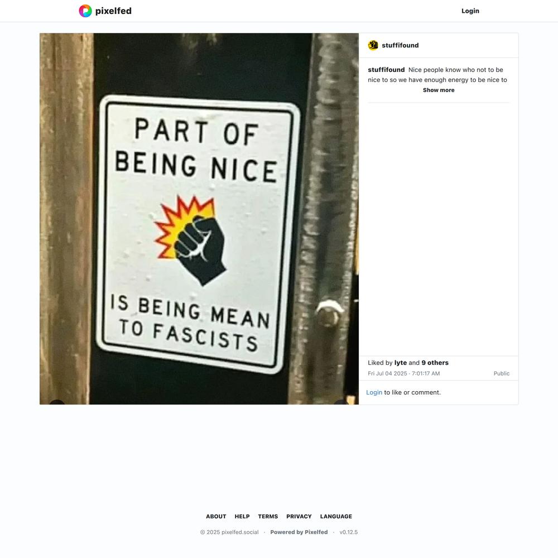Visit the Powered by Pixelfed link
Screen dimensions: 558x558
tap(299, 532)
